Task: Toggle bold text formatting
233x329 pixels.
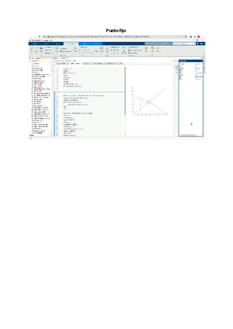Action: (x=80, y=50)
